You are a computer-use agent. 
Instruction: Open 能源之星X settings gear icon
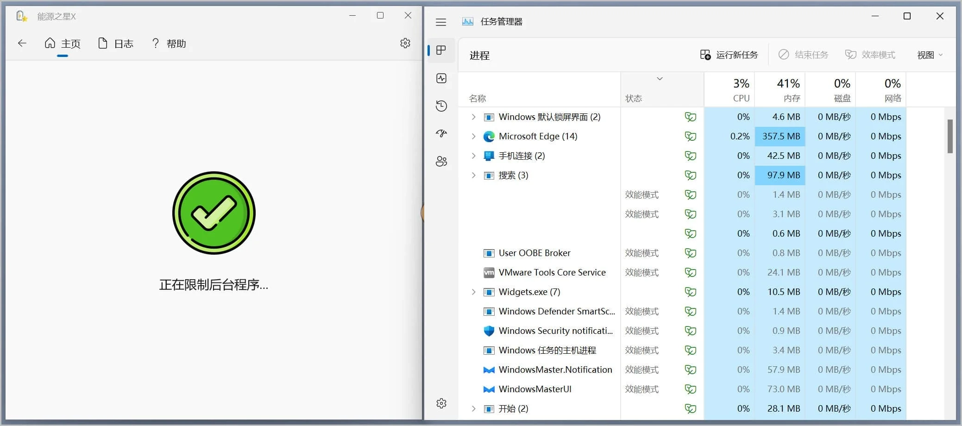(x=405, y=43)
